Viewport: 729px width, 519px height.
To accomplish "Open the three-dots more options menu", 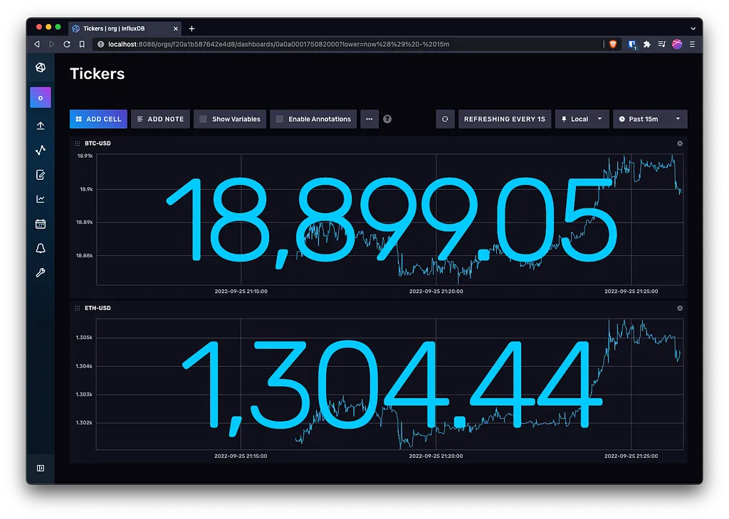I will 369,119.
